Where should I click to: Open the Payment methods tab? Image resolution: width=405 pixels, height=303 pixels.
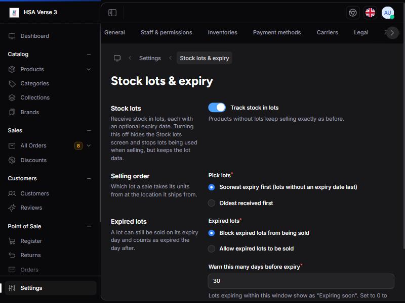(x=277, y=32)
